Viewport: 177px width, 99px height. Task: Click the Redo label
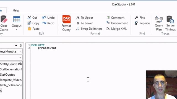51,23
